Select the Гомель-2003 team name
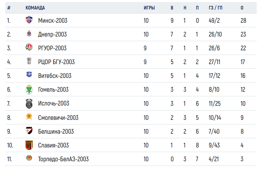 [x=53, y=90]
